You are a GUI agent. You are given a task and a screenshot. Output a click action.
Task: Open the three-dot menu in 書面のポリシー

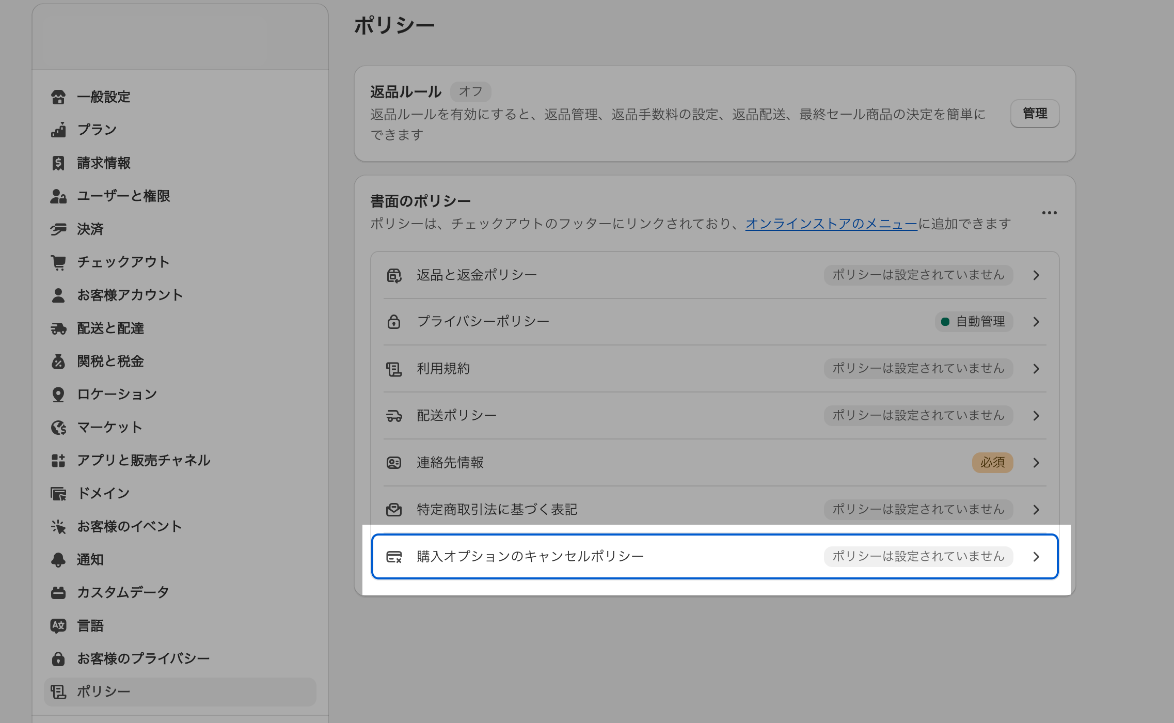[1049, 213]
